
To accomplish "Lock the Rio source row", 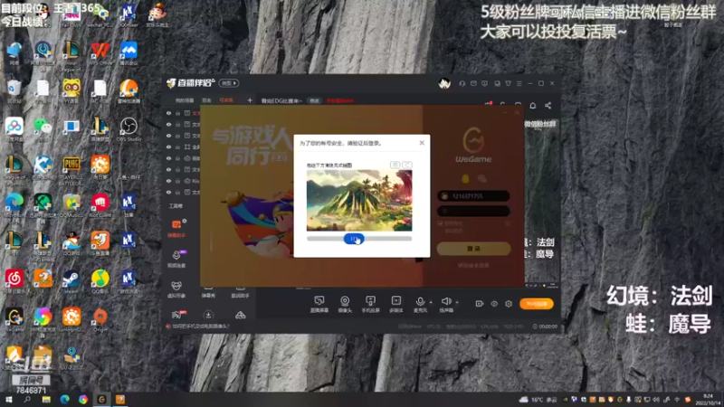I will 177,181.
